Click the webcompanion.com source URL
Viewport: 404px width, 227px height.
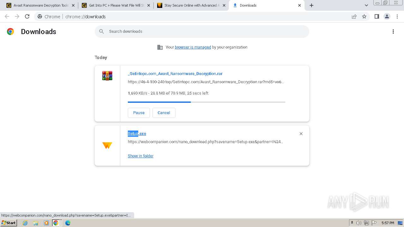pyautogui.click(x=205, y=142)
